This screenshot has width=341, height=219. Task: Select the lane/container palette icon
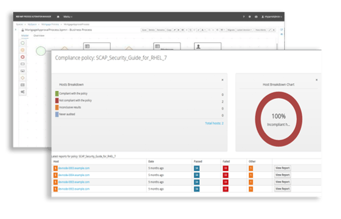pos(22,85)
